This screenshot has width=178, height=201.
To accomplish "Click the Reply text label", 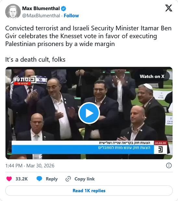I will coord(52,179).
